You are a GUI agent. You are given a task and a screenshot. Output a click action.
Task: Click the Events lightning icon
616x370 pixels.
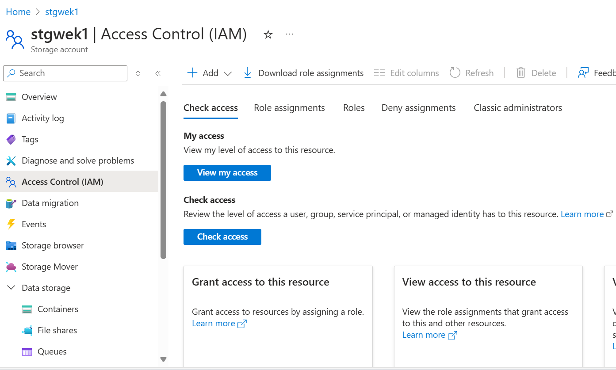[11, 225]
